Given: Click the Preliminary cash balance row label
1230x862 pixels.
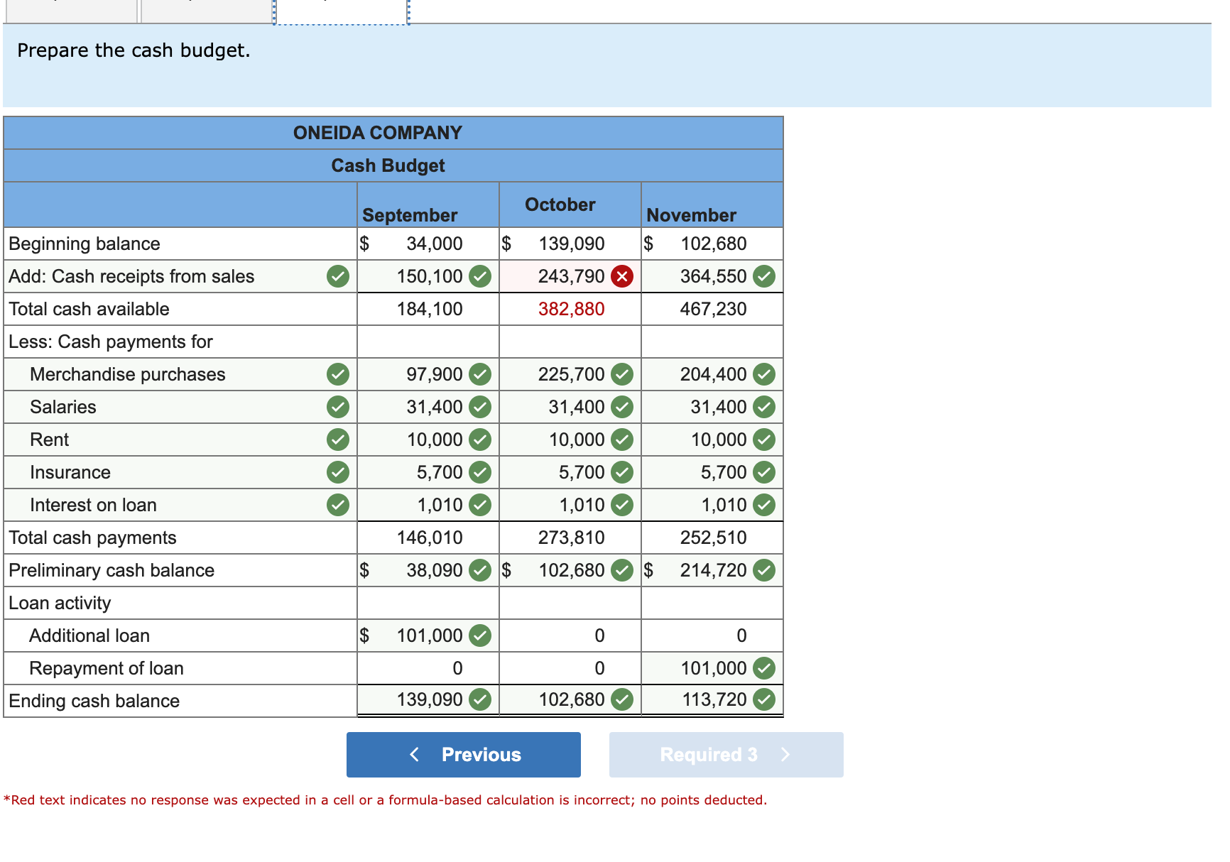Looking at the screenshot, I should click(111, 570).
